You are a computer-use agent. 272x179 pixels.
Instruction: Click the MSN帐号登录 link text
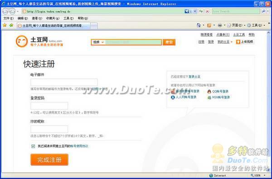click(221, 97)
